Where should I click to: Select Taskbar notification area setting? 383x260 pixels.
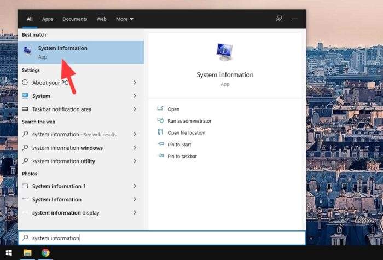pyautogui.click(x=81, y=109)
